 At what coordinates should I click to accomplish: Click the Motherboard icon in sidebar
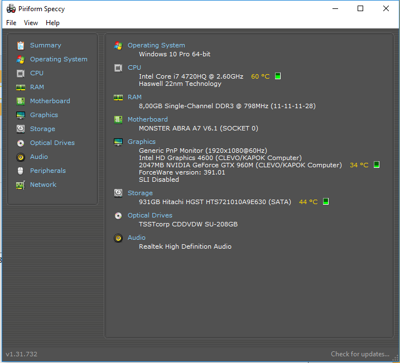[21, 101]
